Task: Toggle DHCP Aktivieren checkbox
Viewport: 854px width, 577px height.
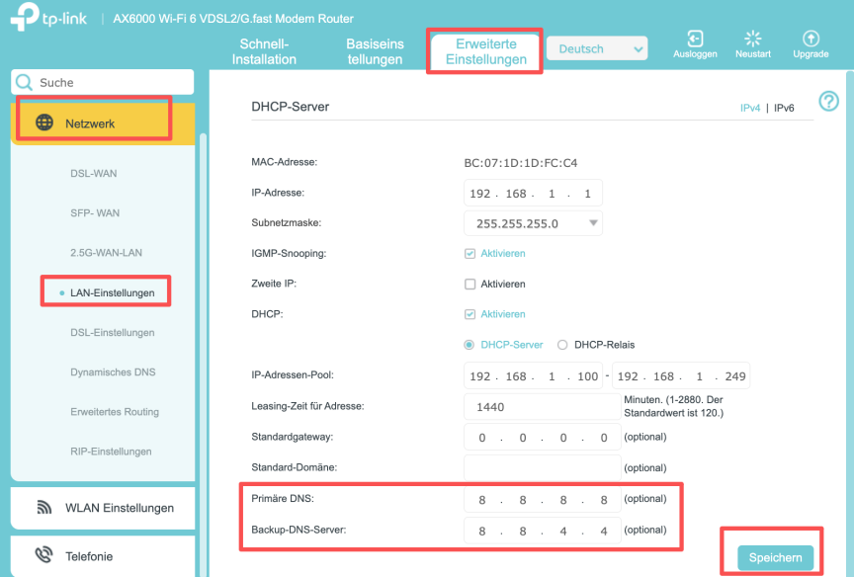Action: coord(470,314)
